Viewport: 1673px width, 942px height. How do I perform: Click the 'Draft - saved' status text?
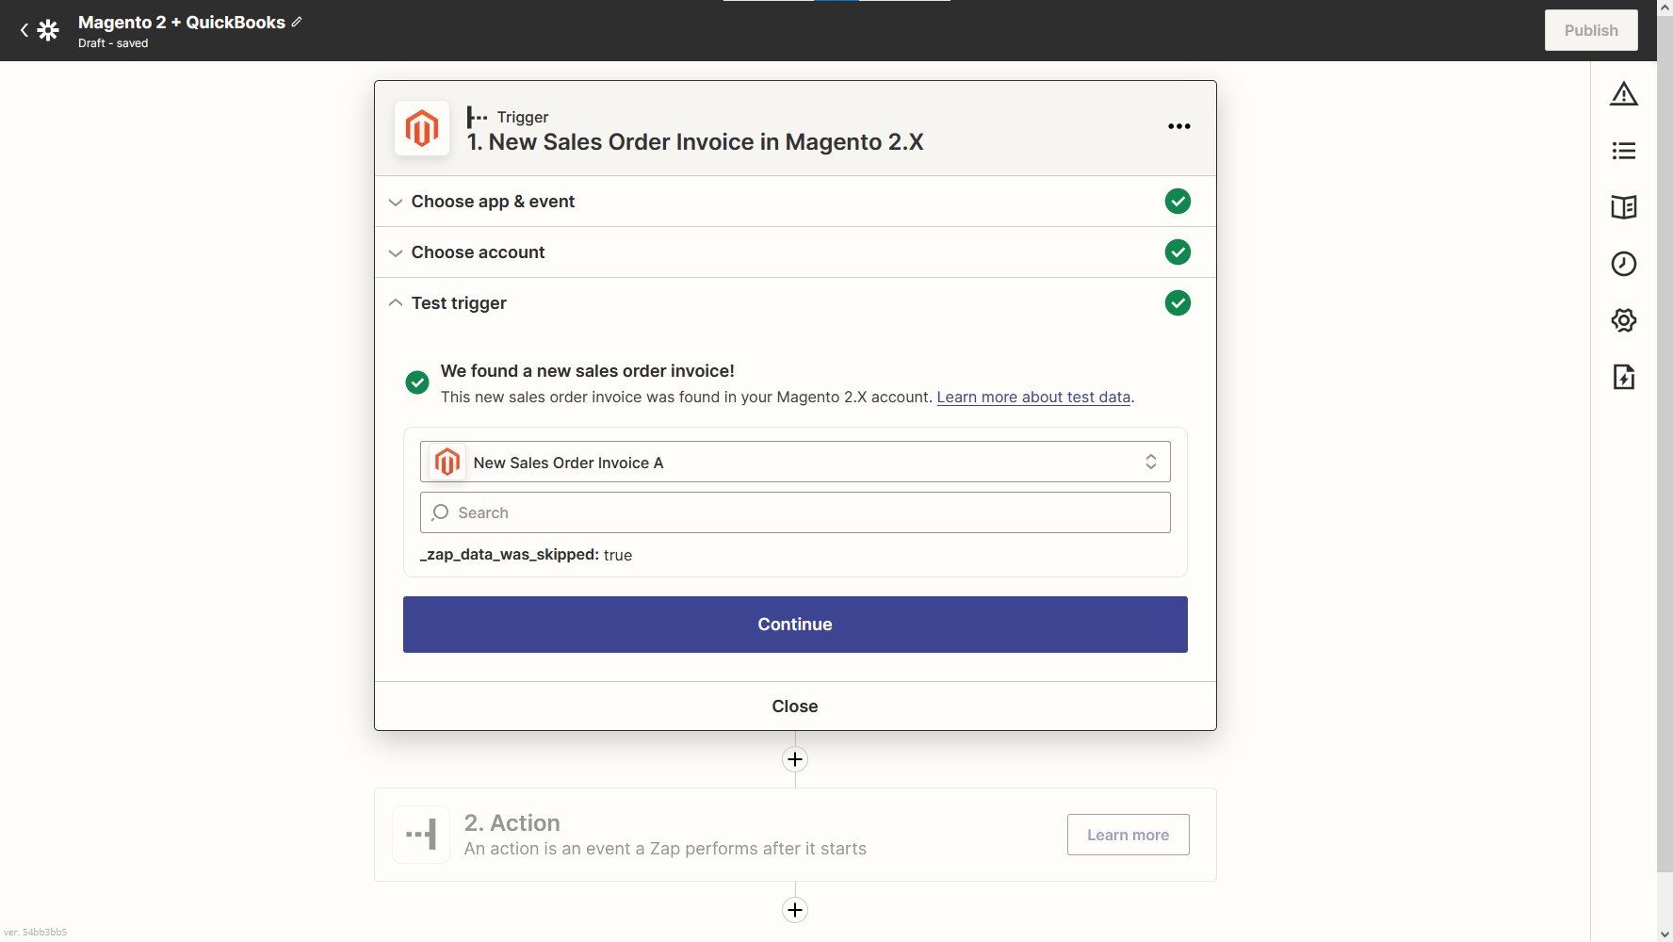pos(113,43)
